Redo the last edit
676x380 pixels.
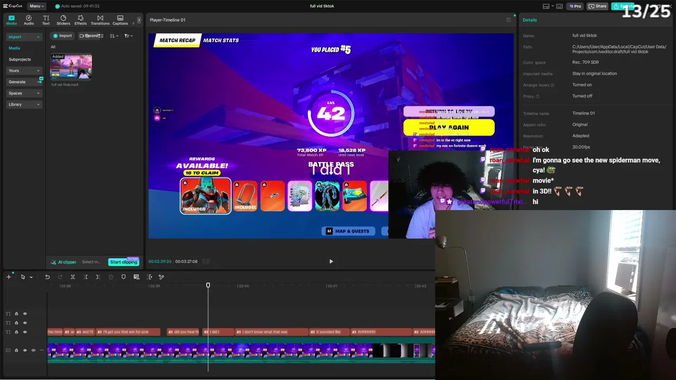[x=60, y=277]
